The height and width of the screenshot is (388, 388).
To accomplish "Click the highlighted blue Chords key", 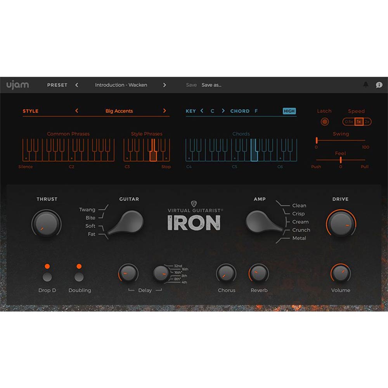I will [254, 156].
